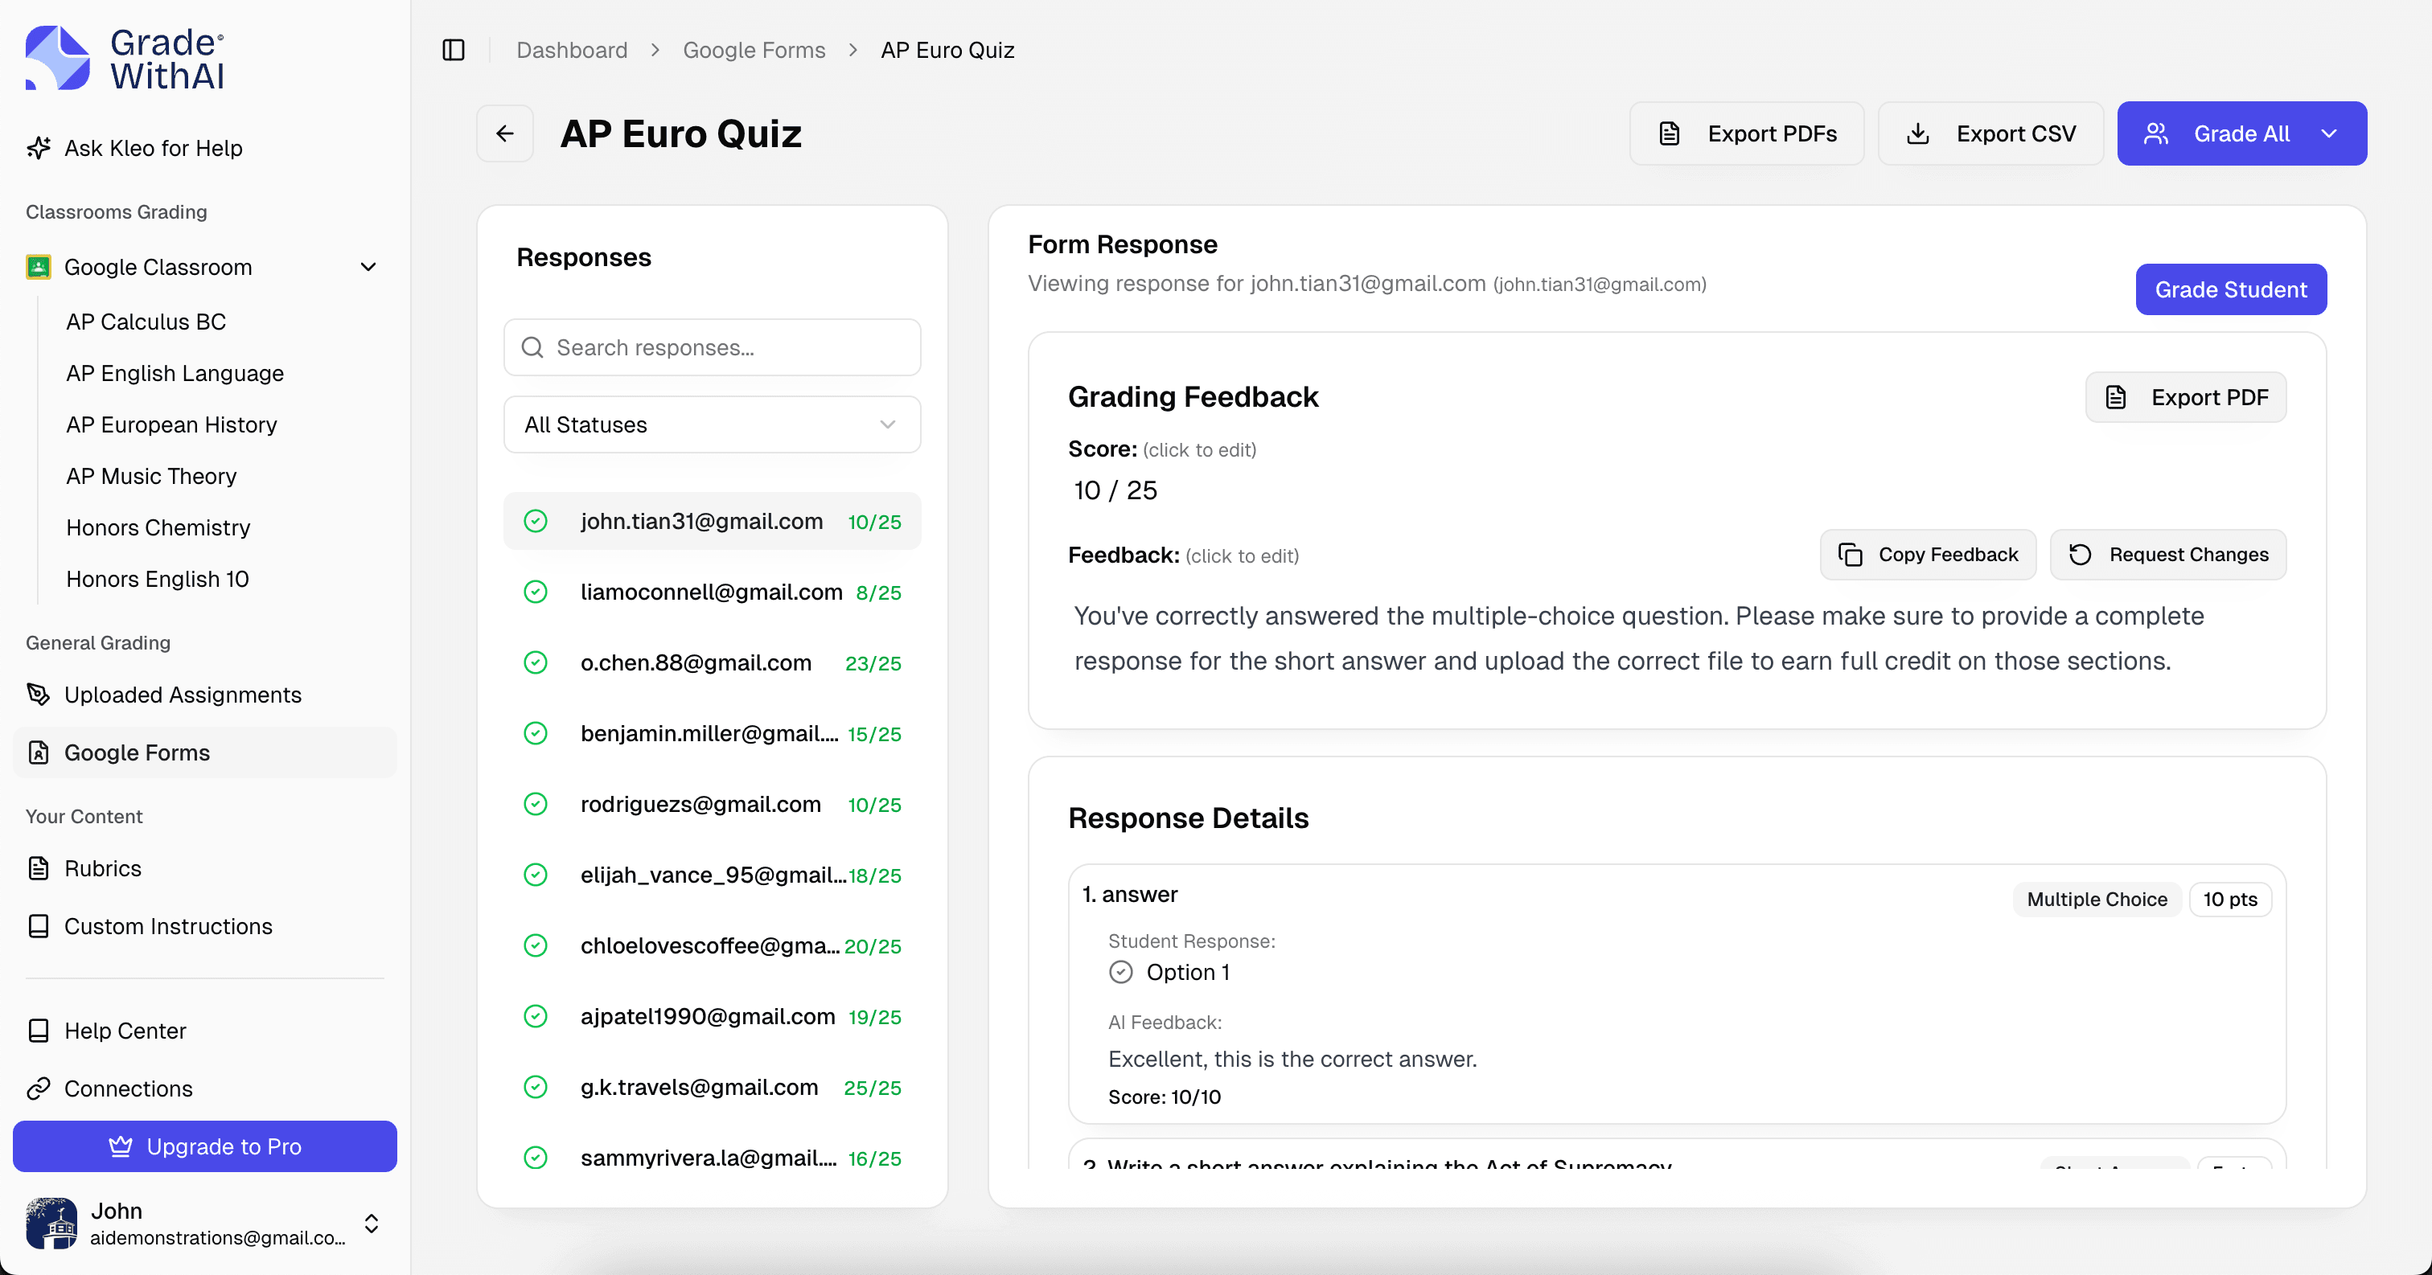Click the Ask Kleo sparkle icon

point(38,147)
